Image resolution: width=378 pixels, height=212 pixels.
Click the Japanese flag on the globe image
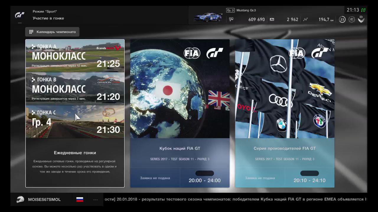pos(168,90)
